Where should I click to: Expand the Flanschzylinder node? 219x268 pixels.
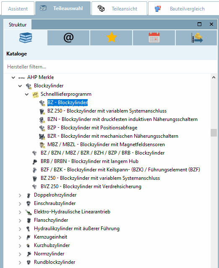tap(20, 220)
